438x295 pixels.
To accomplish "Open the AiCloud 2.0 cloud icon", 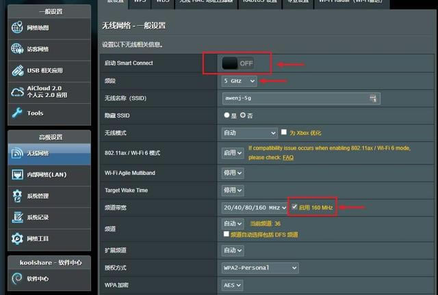I will (18, 92).
